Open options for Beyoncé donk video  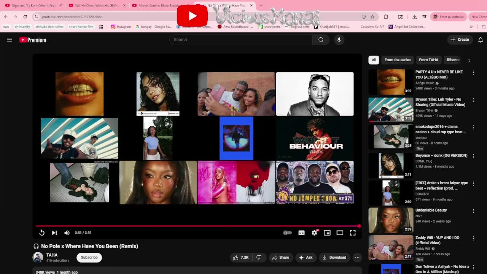coord(474,156)
